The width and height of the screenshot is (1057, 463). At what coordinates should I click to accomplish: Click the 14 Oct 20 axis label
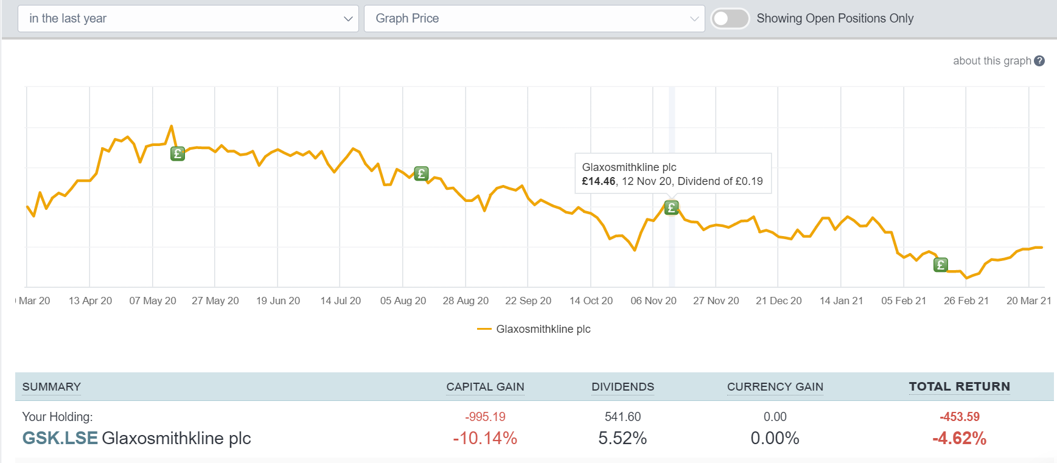[x=591, y=301]
